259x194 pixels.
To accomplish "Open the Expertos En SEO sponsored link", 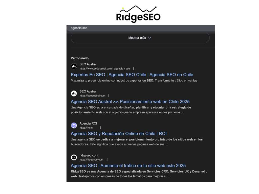I will 132,75.
